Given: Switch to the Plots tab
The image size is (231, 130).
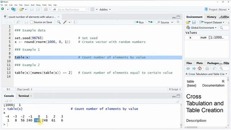Looking at the screenshot, I should pos(200,63).
